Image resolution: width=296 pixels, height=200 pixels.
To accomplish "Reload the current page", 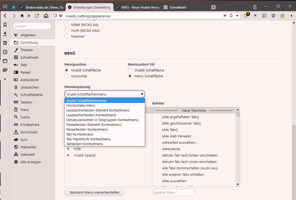I will 37,16.
